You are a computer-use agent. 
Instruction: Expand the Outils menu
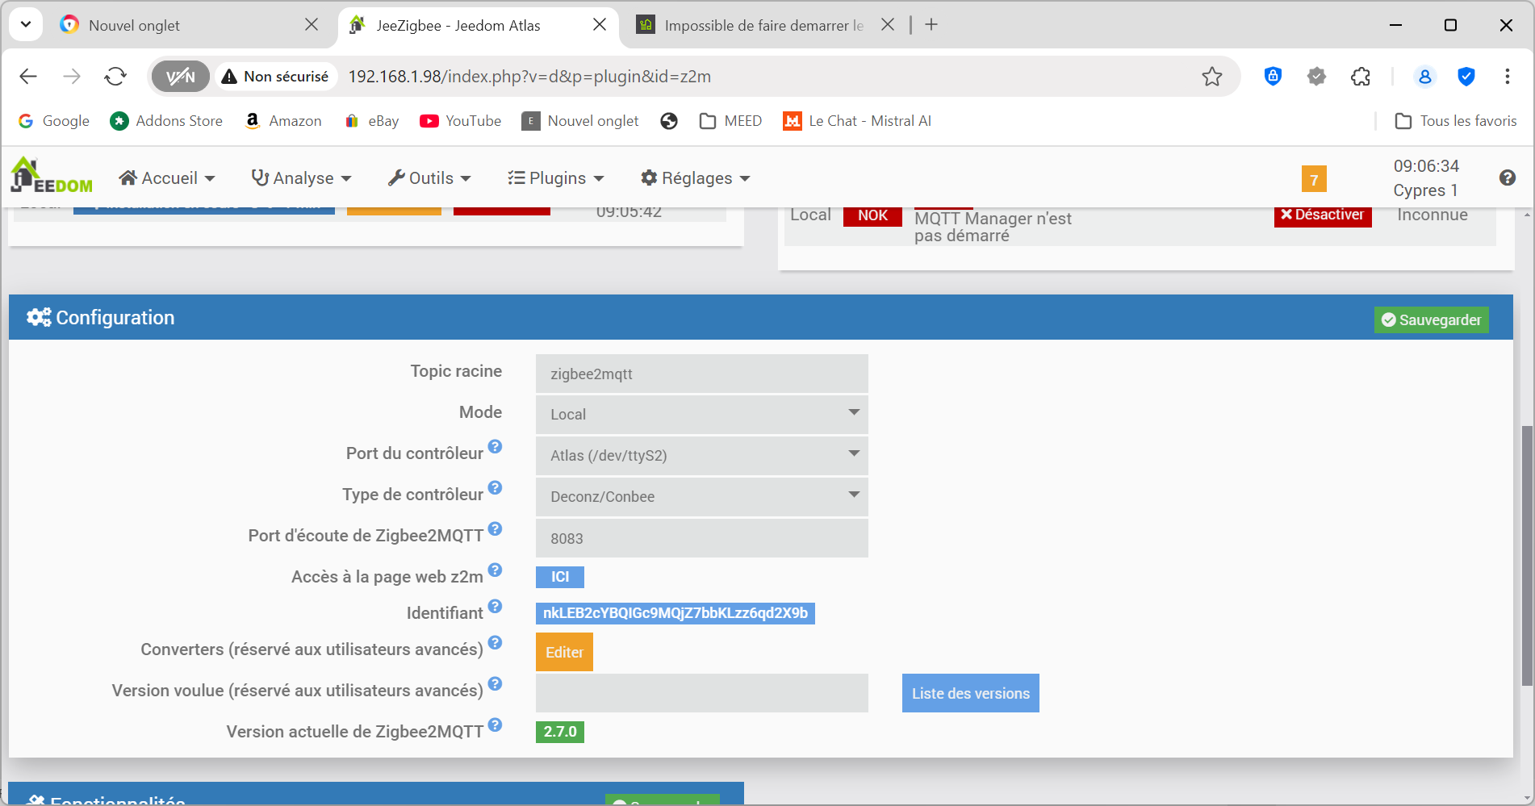coord(429,178)
